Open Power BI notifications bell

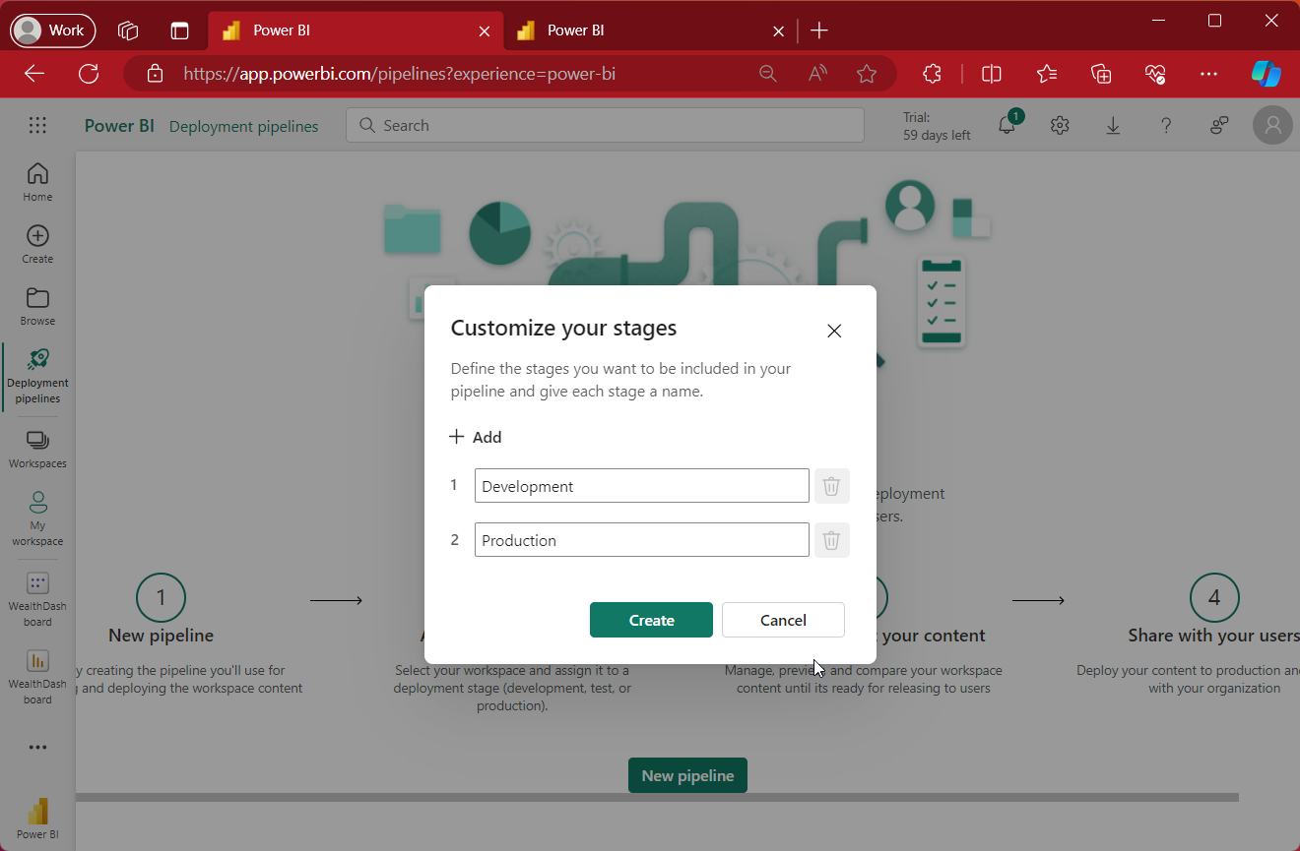coord(1007,125)
